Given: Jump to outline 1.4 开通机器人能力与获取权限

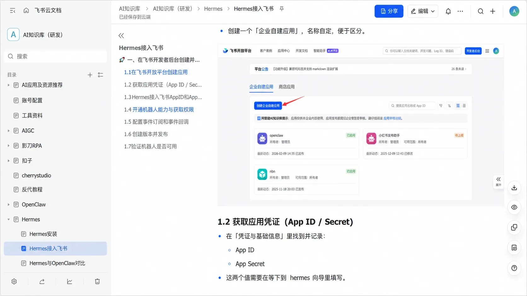Looking at the screenshot, I should 159,109.
